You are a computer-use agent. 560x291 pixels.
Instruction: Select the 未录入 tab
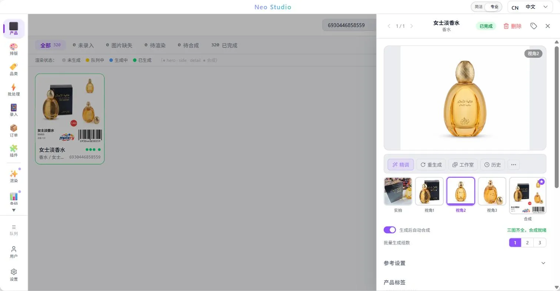point(83,45)
